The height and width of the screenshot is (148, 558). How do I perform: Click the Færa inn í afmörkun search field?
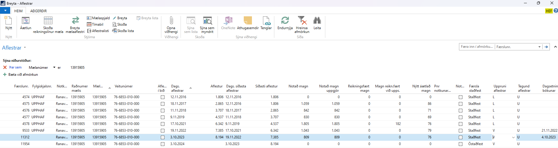point(476,47)
